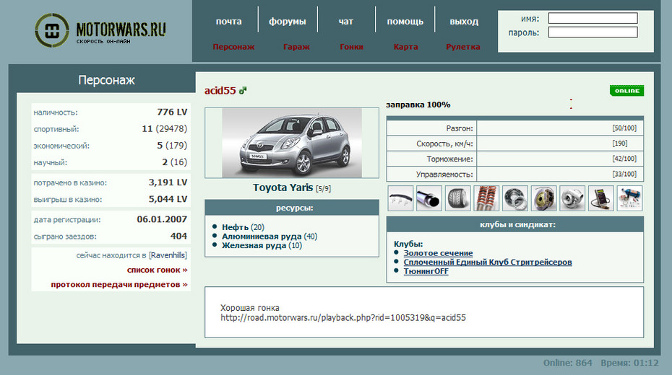Click the male gender icon beside acid55
The height and width of the screenshot is (375, 672).
pyautogui.click(x=243, y=90)
